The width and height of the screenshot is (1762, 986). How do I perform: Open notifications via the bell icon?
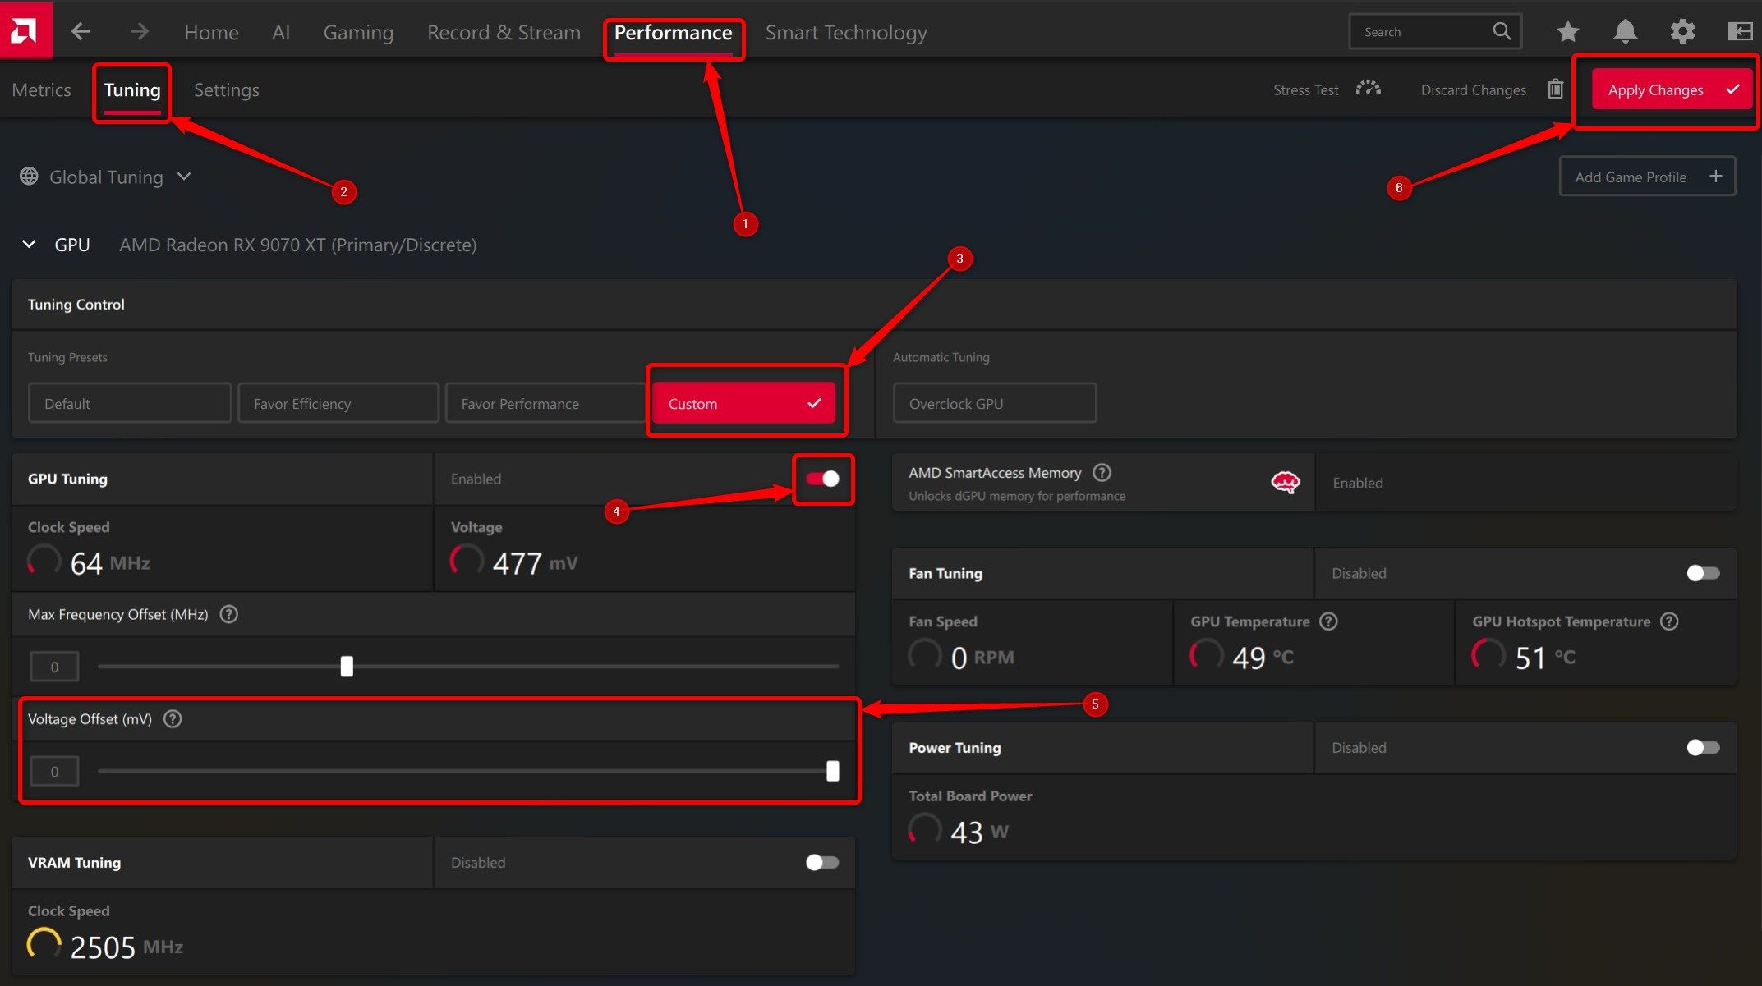pyautogui.click(x=1625, y=30)
